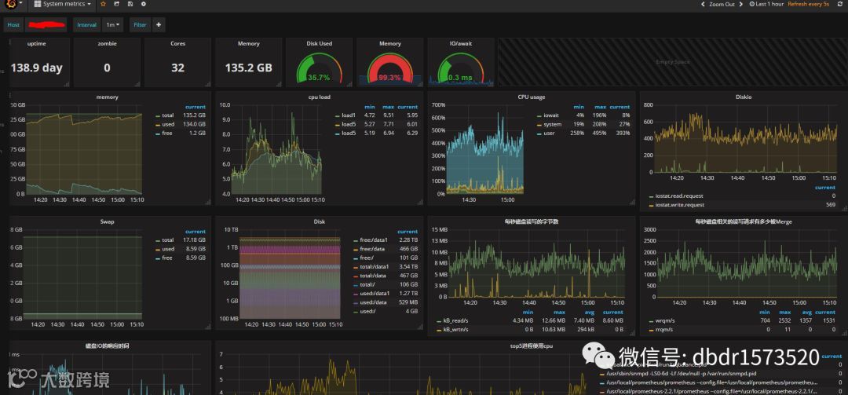Screen dimensions: 848x395
Task: Click the free legend entry in memory panel
Action: (167, 133)
